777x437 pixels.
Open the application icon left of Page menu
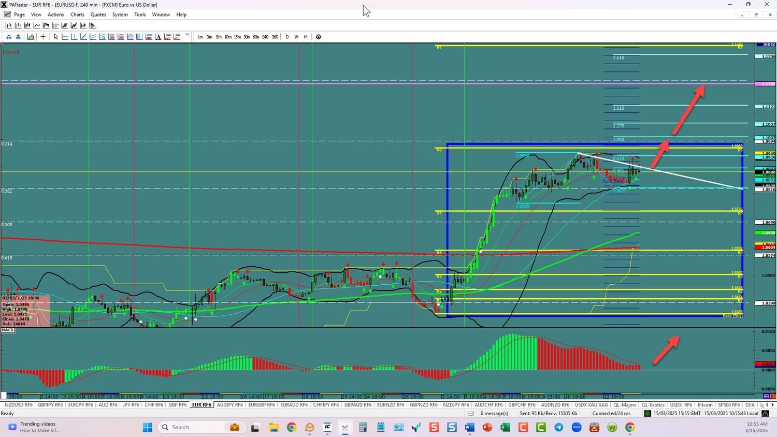[x=8, y=14]
